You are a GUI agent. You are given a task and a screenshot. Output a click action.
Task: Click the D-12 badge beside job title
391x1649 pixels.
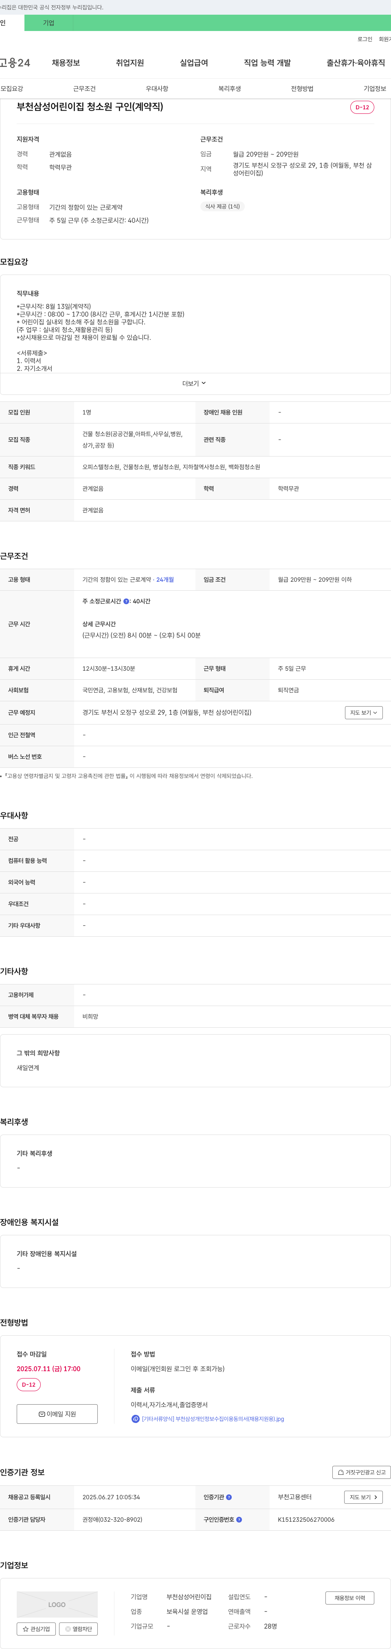pyautogui.click(x=362, y=108)
